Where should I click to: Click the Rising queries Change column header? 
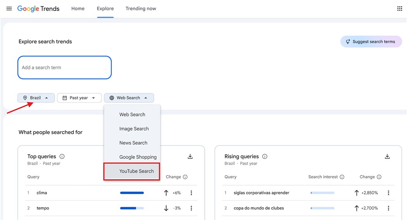pos(367,177)
